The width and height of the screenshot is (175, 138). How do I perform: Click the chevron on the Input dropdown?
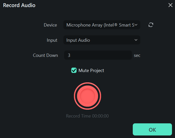(136, 40)
